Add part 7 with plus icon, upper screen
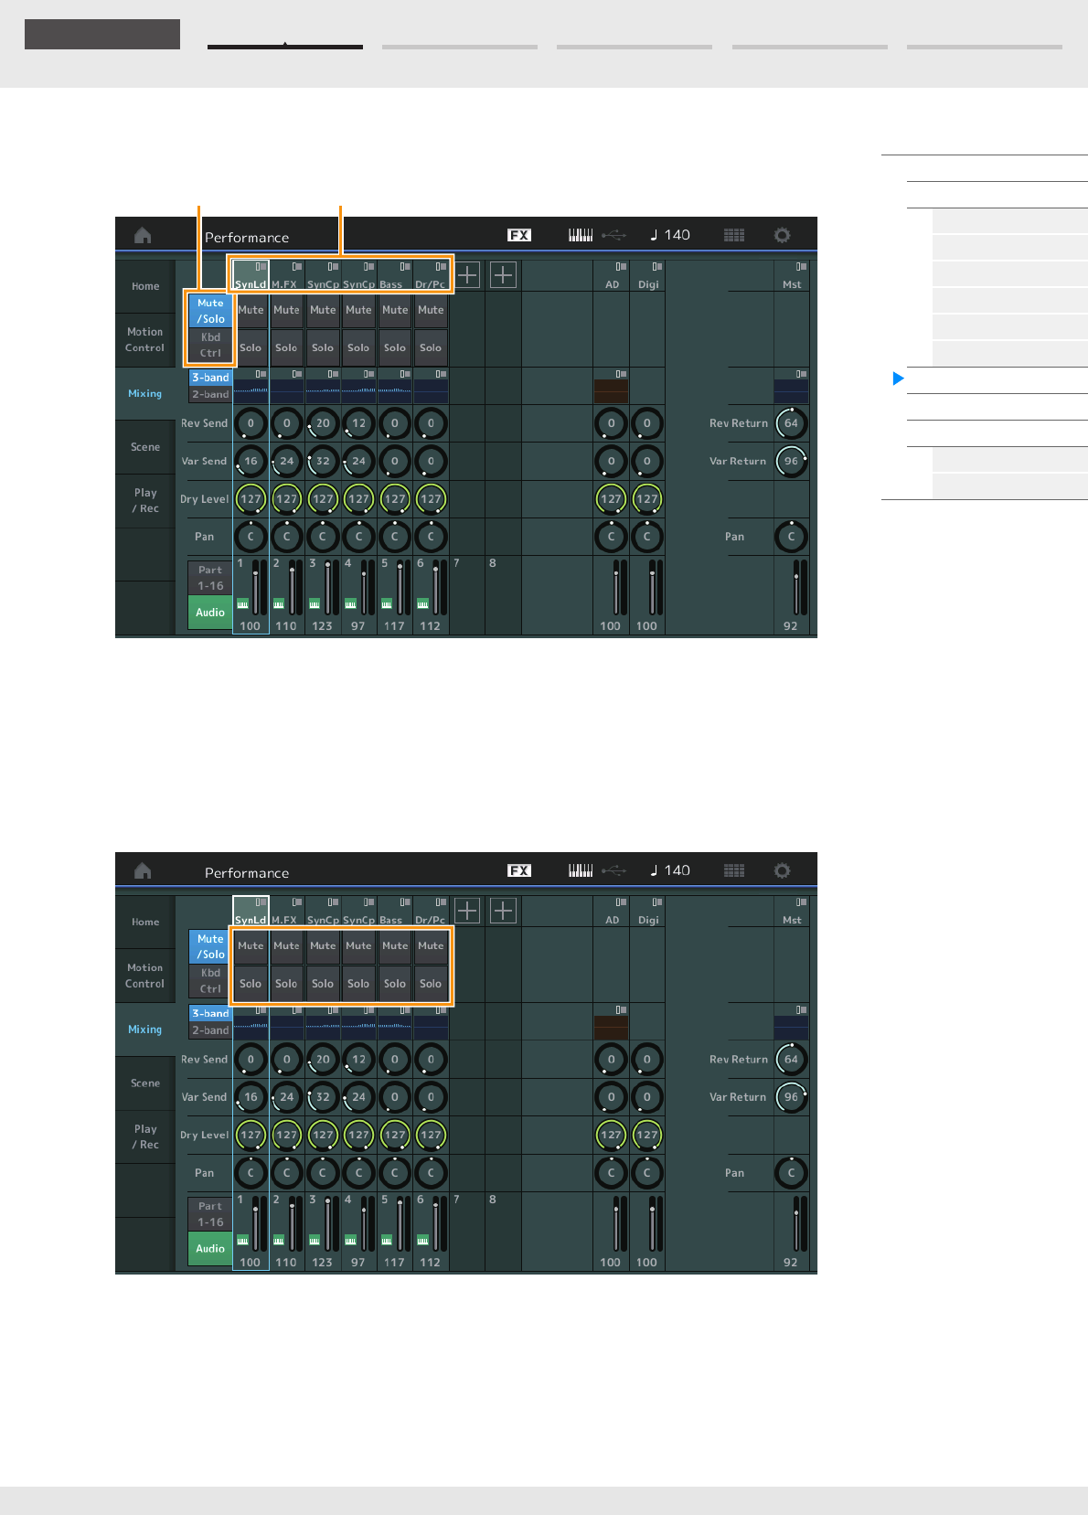 467,274
